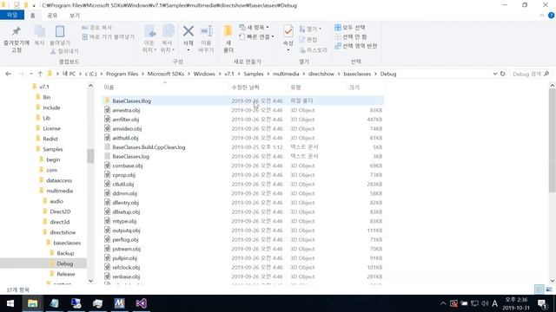Click baseclasses in the address path
The height and width of the screenshot is (312, 556).
tap(357, 74)
